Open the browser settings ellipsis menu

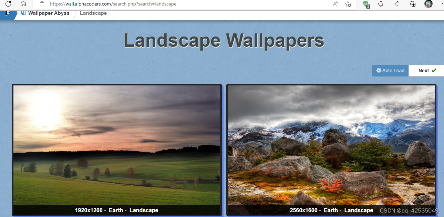[442, 4]
